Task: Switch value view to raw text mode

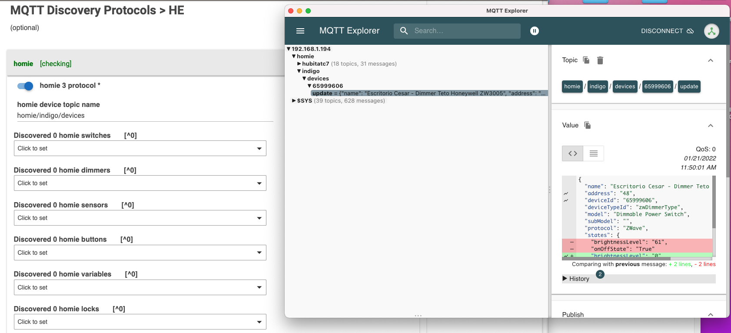Action: (x=594, y=153)
